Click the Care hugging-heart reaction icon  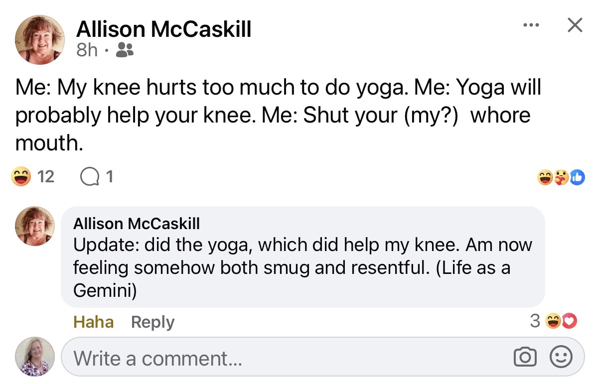(561, 177)
